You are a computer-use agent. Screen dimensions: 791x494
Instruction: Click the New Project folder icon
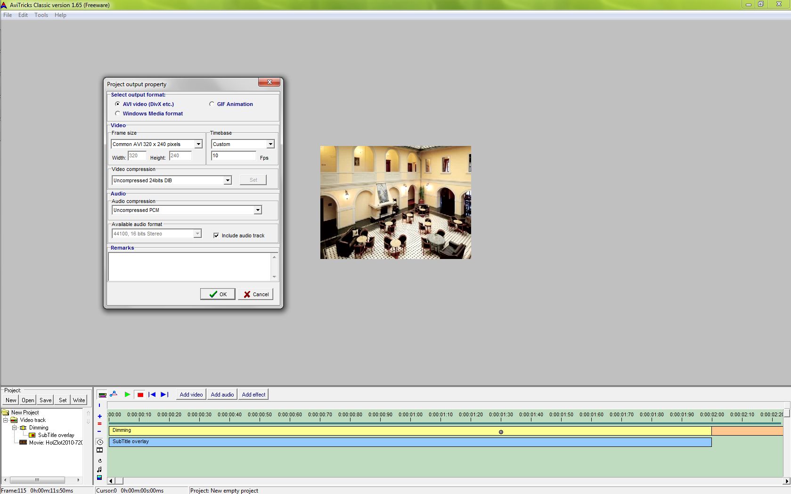(x=6, y=413)
